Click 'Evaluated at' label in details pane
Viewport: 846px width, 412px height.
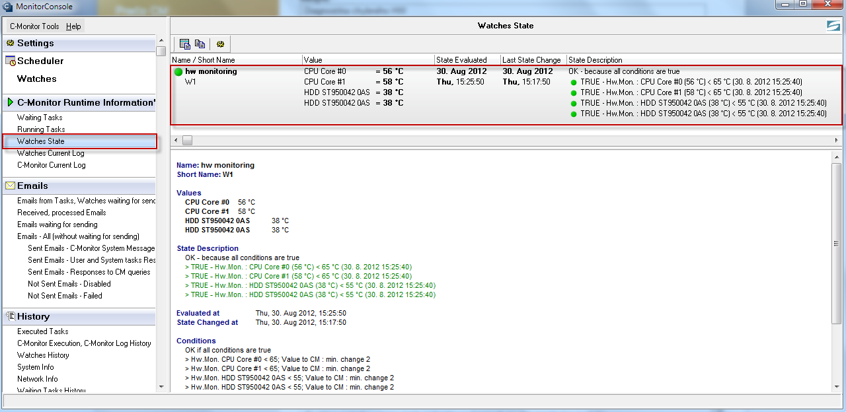click(x=198, y=313)
